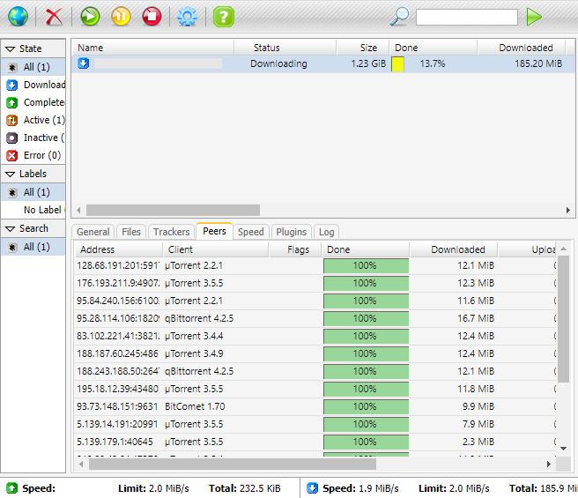
Task: Collapse the Search section in the sidebar
Action: click(x=10, y=229)
